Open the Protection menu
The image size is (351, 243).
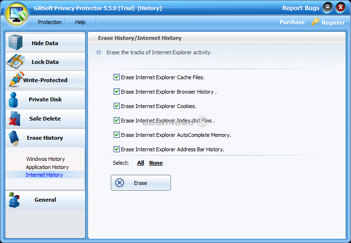[x=50, y=22]
